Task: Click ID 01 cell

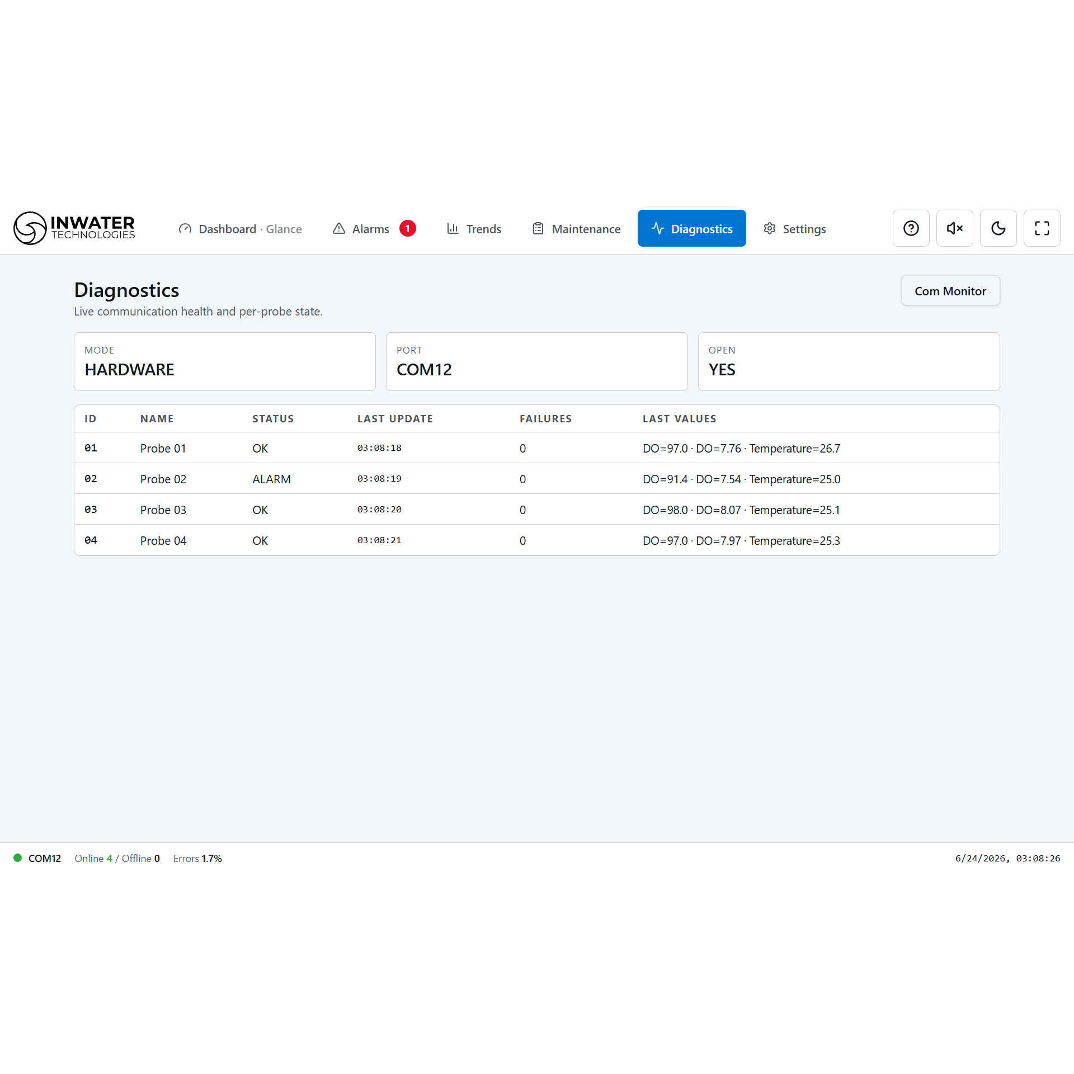Action: click(x=91, y=448)
